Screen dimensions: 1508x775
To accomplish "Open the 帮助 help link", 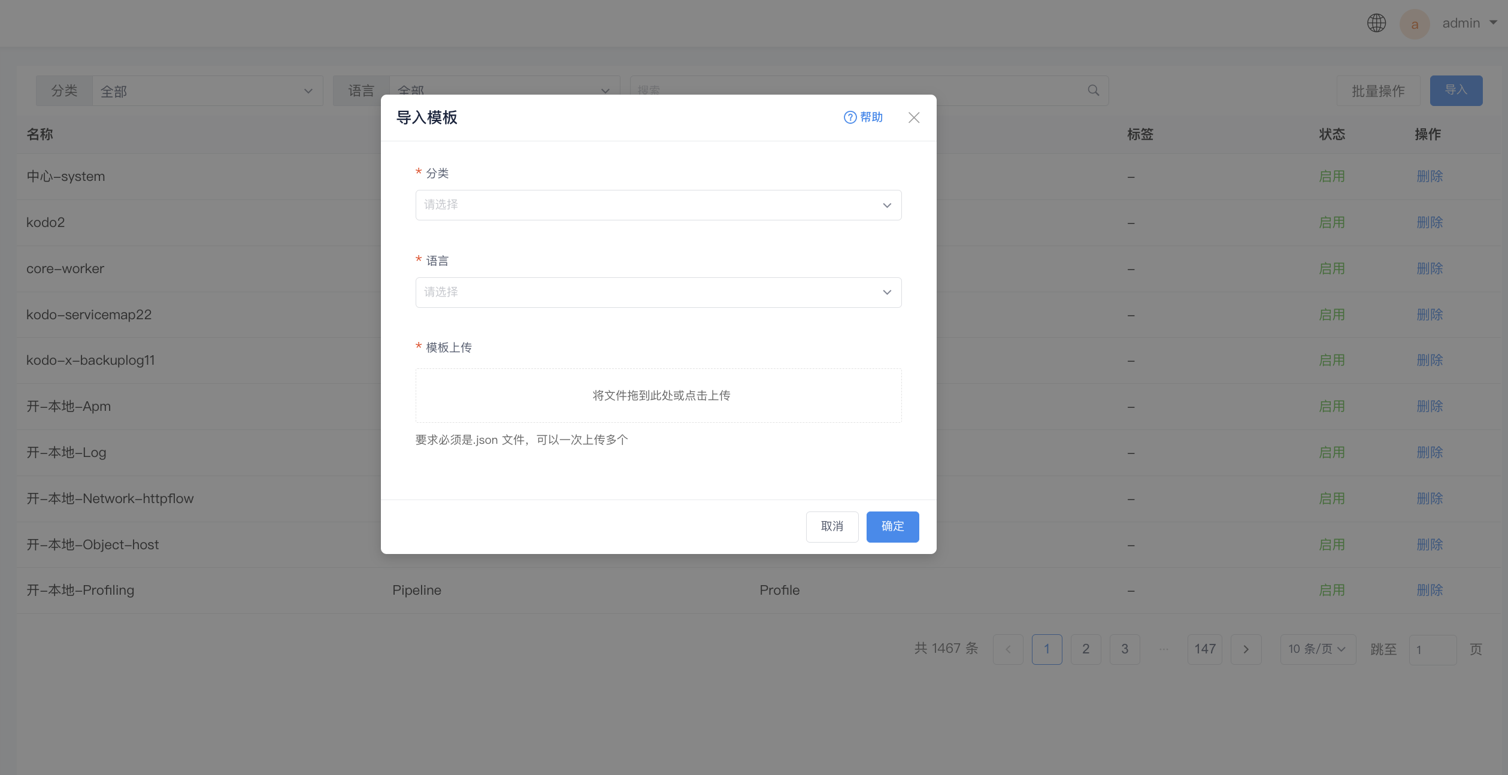I will [863, 117].
